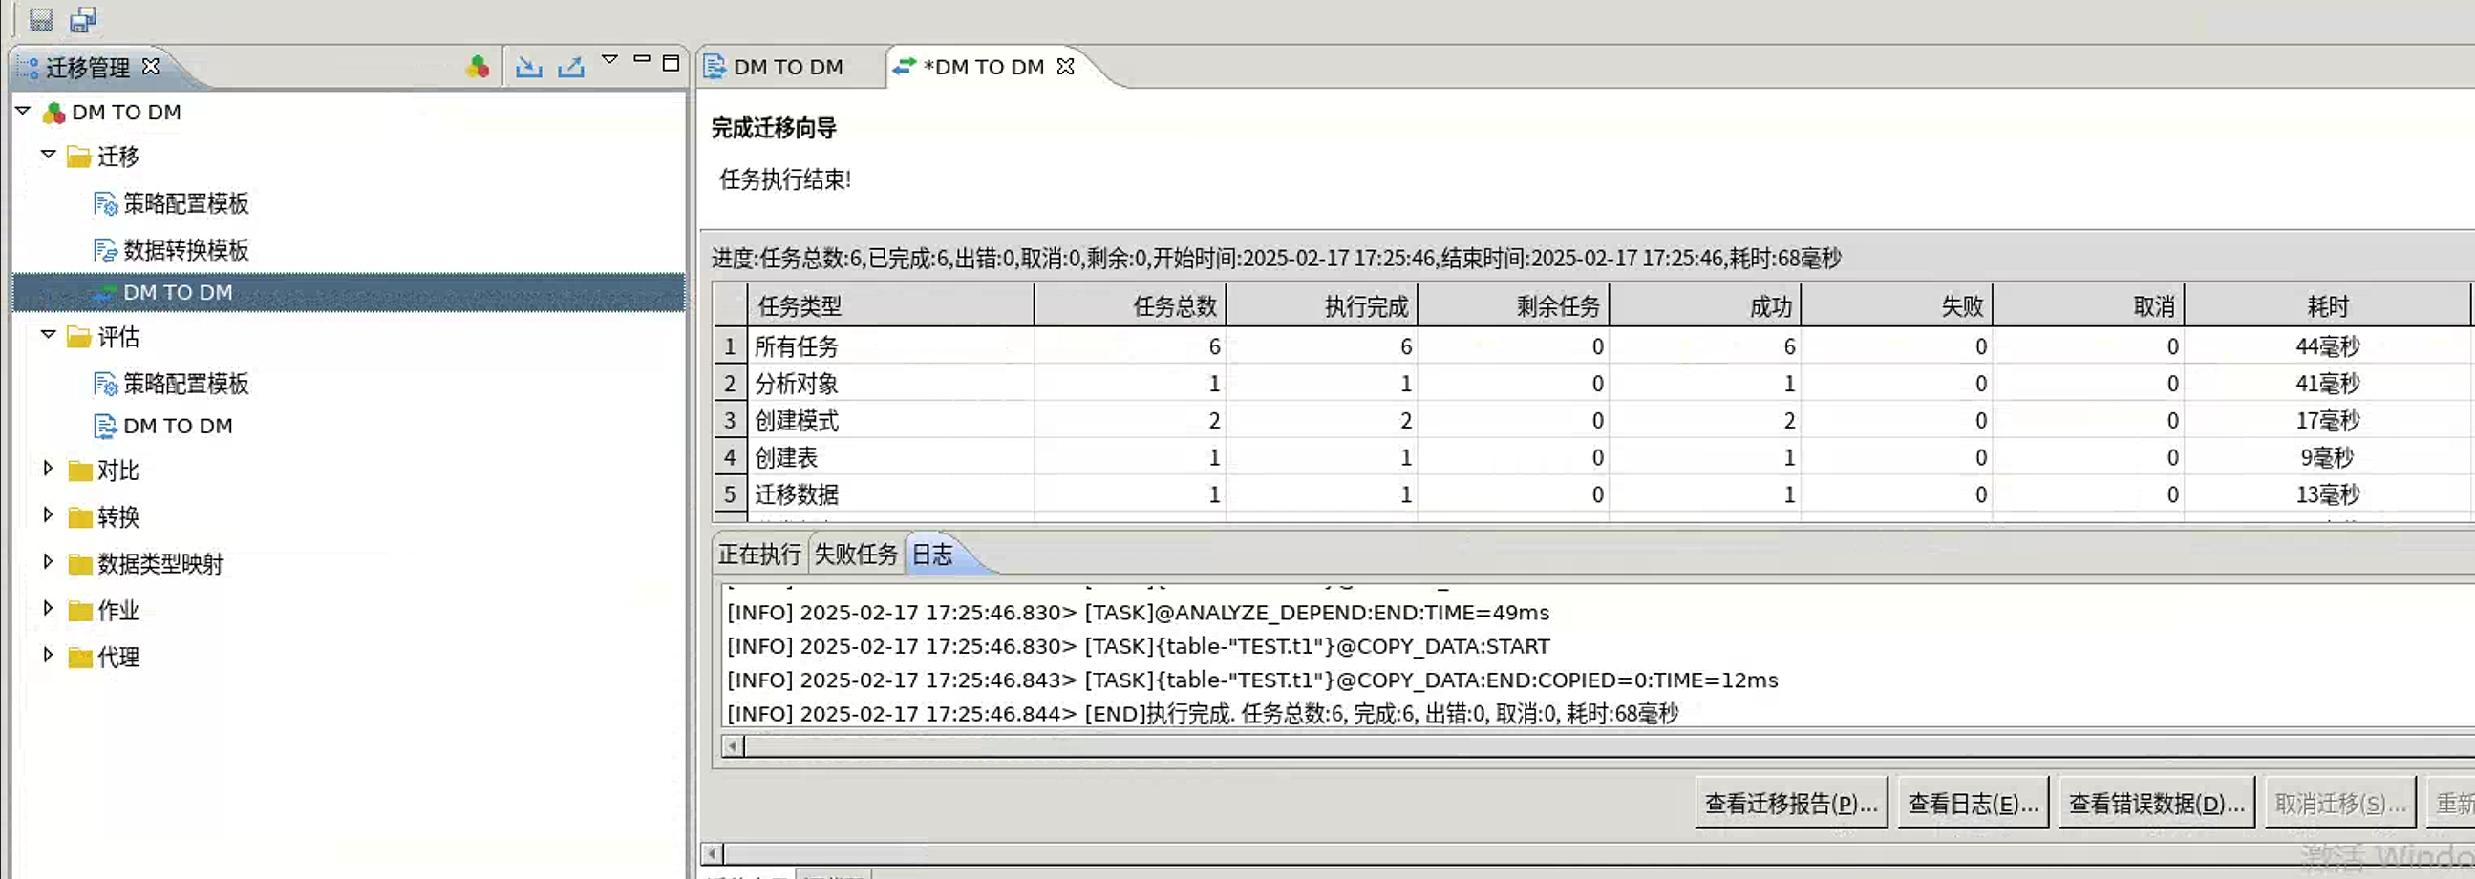The width and height of the screenshot is (2475, 879).
Task: Click the 转换 folder icon
Action: (79, 517)
